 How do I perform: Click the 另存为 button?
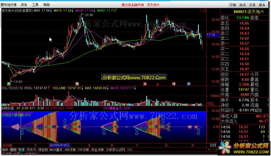[31, 150]
